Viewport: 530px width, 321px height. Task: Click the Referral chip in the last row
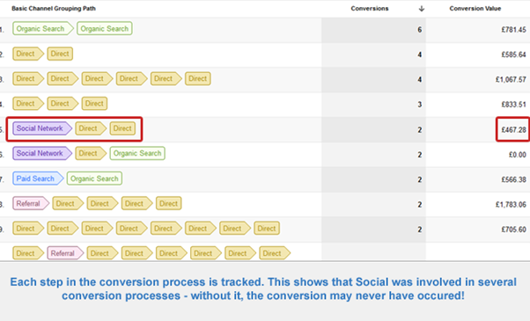coord(65,253)
